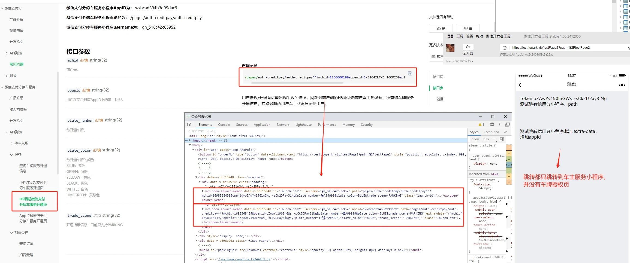The height and width of the screenshot is (263, 630).
Task: Expand 停车入场 sidebar group
Action: tap(11, 143)
